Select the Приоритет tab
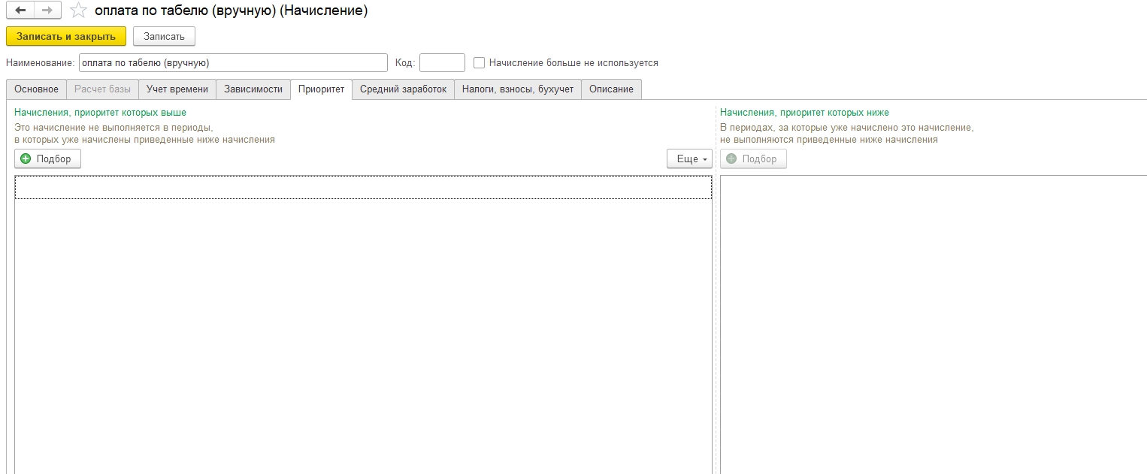1147x474 pixels. (x=321, y=89)
